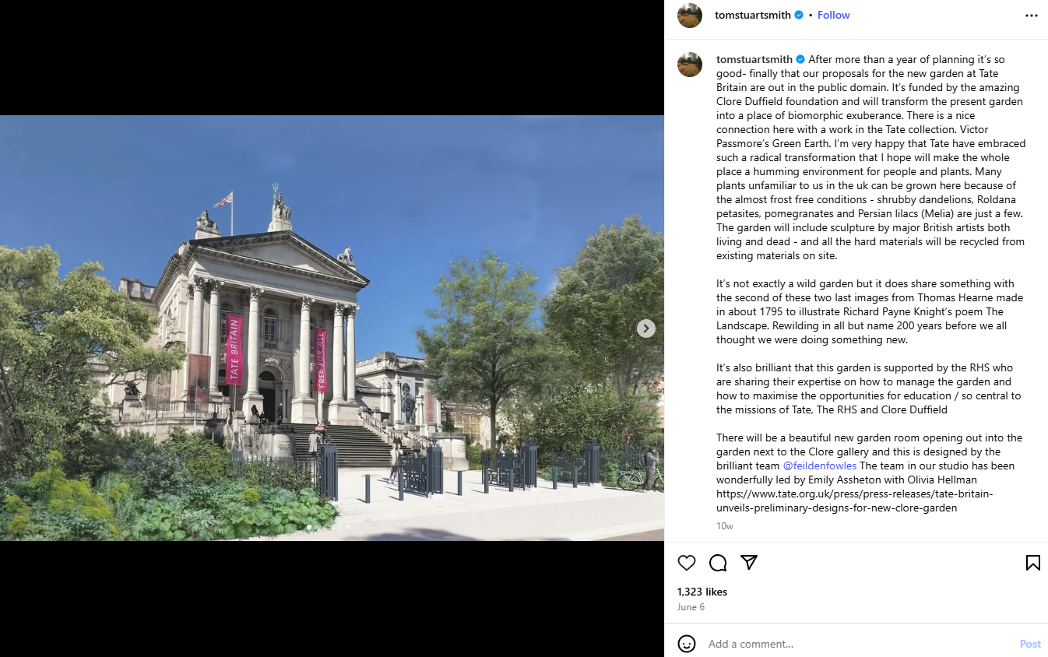Click the verified badge in header
This screenshot has height=657, width=1048.
[x=799, y=15]
